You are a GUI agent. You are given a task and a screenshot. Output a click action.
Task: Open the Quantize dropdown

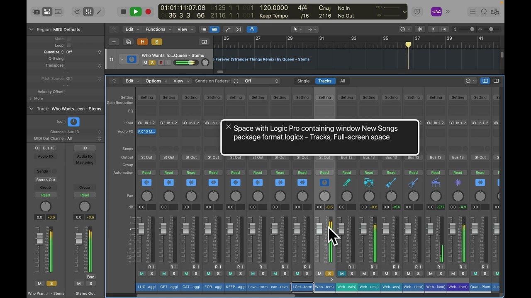[83, 52]
